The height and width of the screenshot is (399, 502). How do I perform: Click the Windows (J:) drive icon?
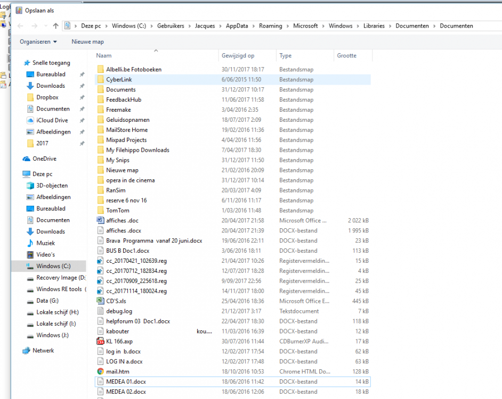coord(30,336)
